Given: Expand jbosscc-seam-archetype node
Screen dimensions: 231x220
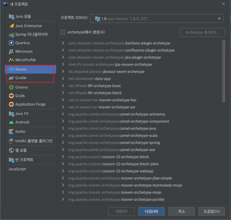Looking at the screenshot, I should click(x=63, y=71).
